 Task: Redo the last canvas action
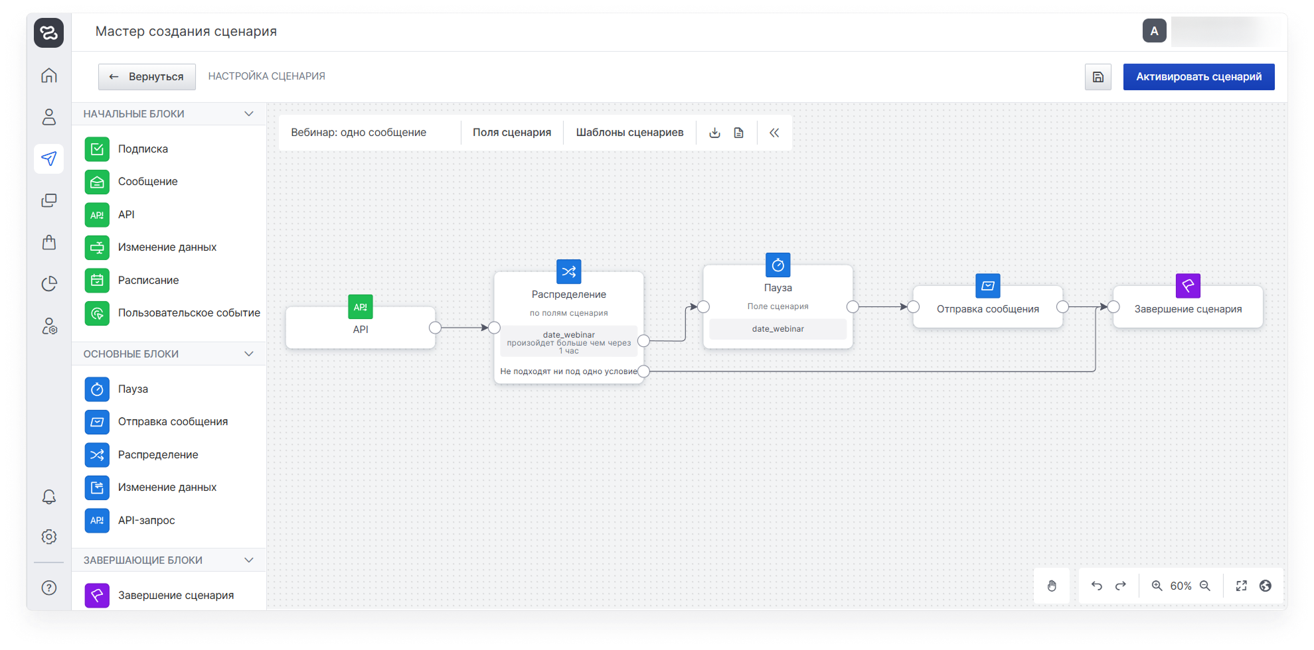1121,586
